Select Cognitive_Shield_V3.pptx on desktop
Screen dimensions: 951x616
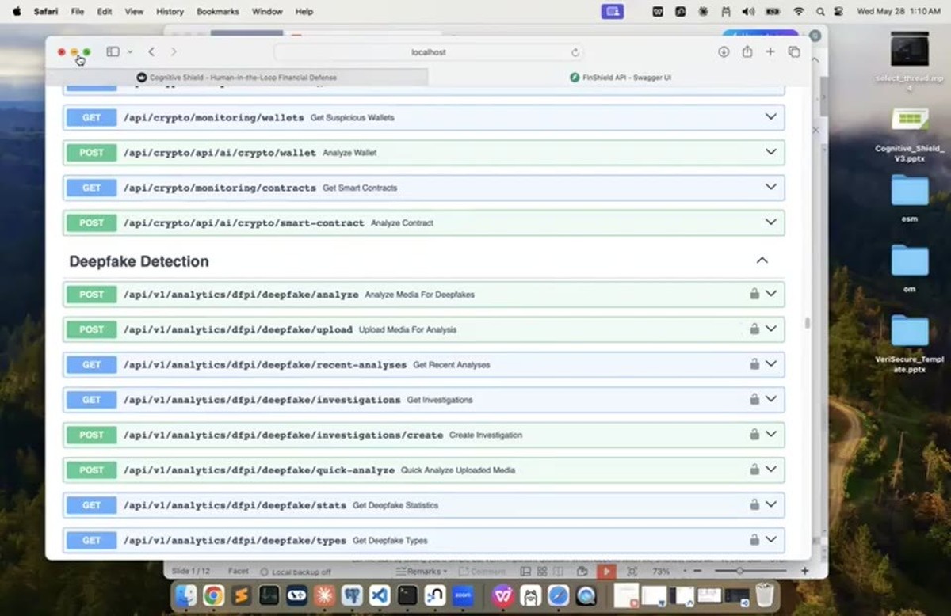pyautogui.click(x=910, y=135)
